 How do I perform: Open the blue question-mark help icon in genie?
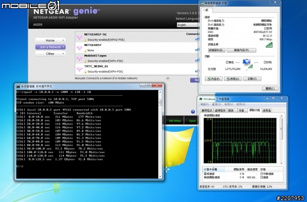click(193, 112)
